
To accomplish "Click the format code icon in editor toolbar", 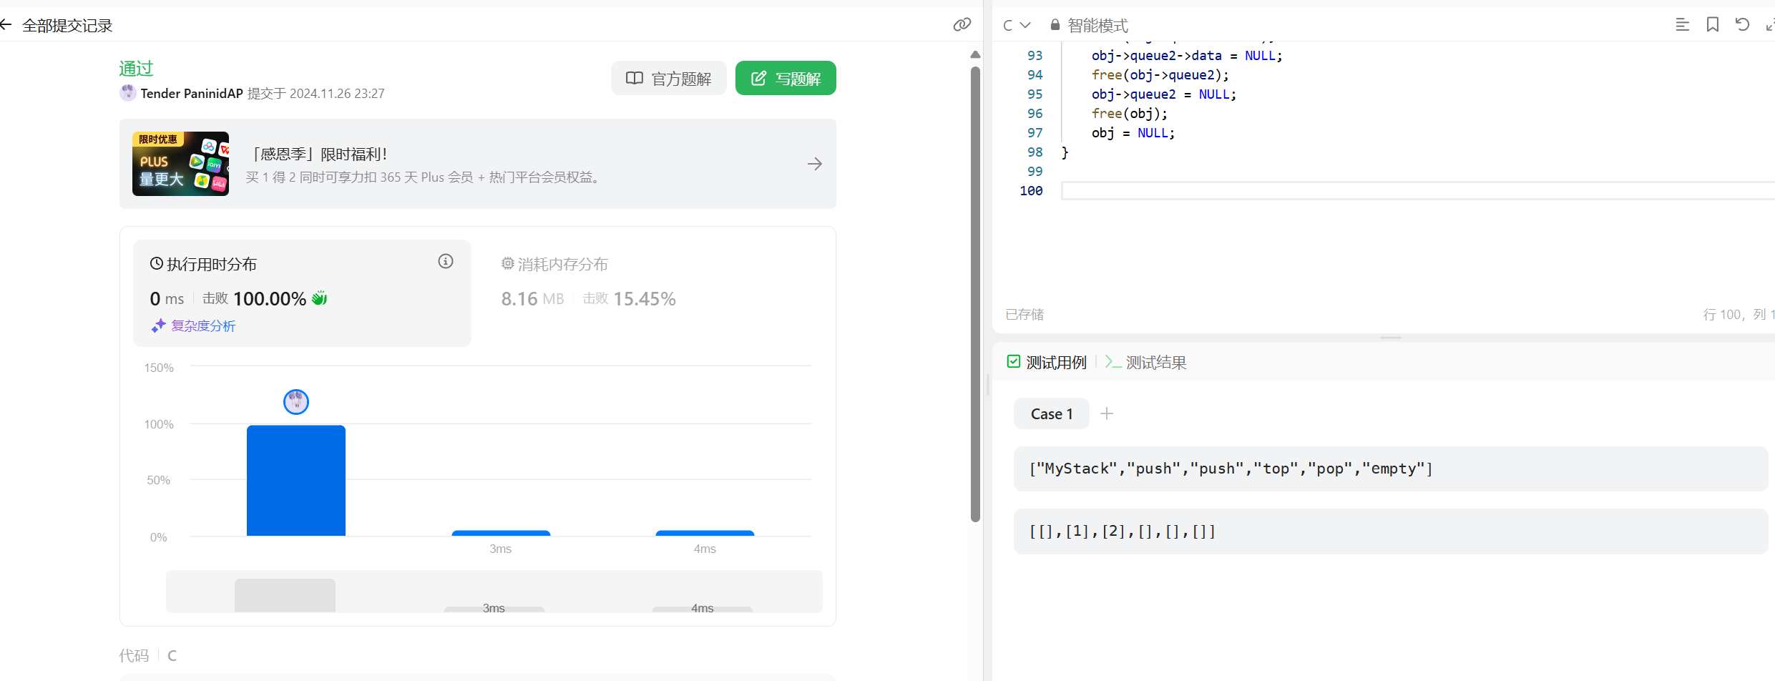I will pyautogui.click(x=1682, y=25).
